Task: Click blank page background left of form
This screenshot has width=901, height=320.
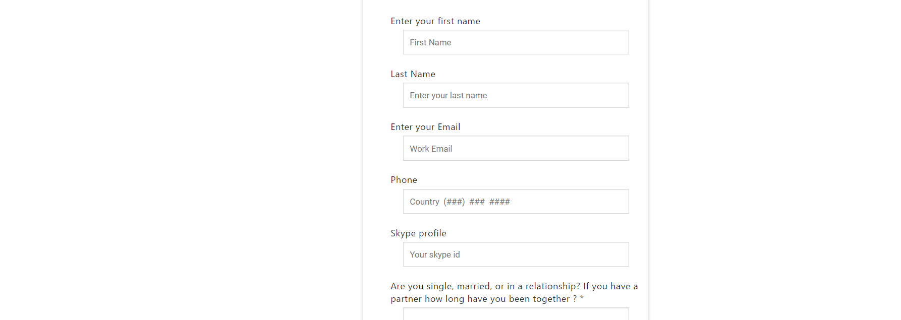Action: tap(182, 160)
